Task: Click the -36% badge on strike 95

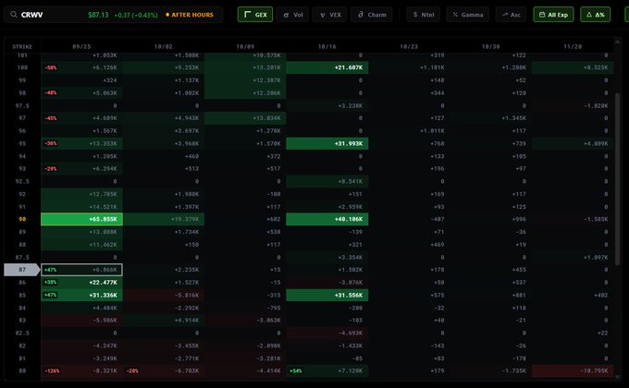Action: pos(51,143)
